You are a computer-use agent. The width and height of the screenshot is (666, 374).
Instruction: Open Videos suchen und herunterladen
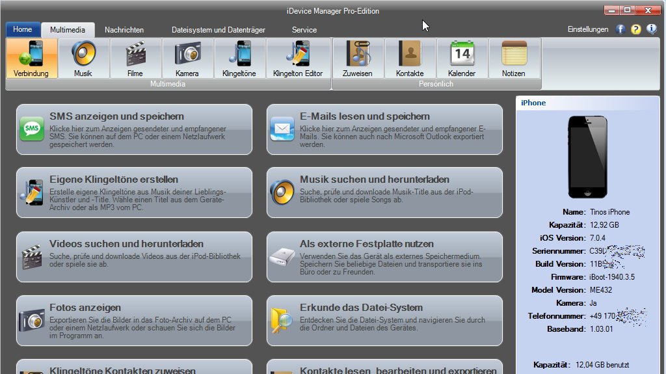(134, 257)
